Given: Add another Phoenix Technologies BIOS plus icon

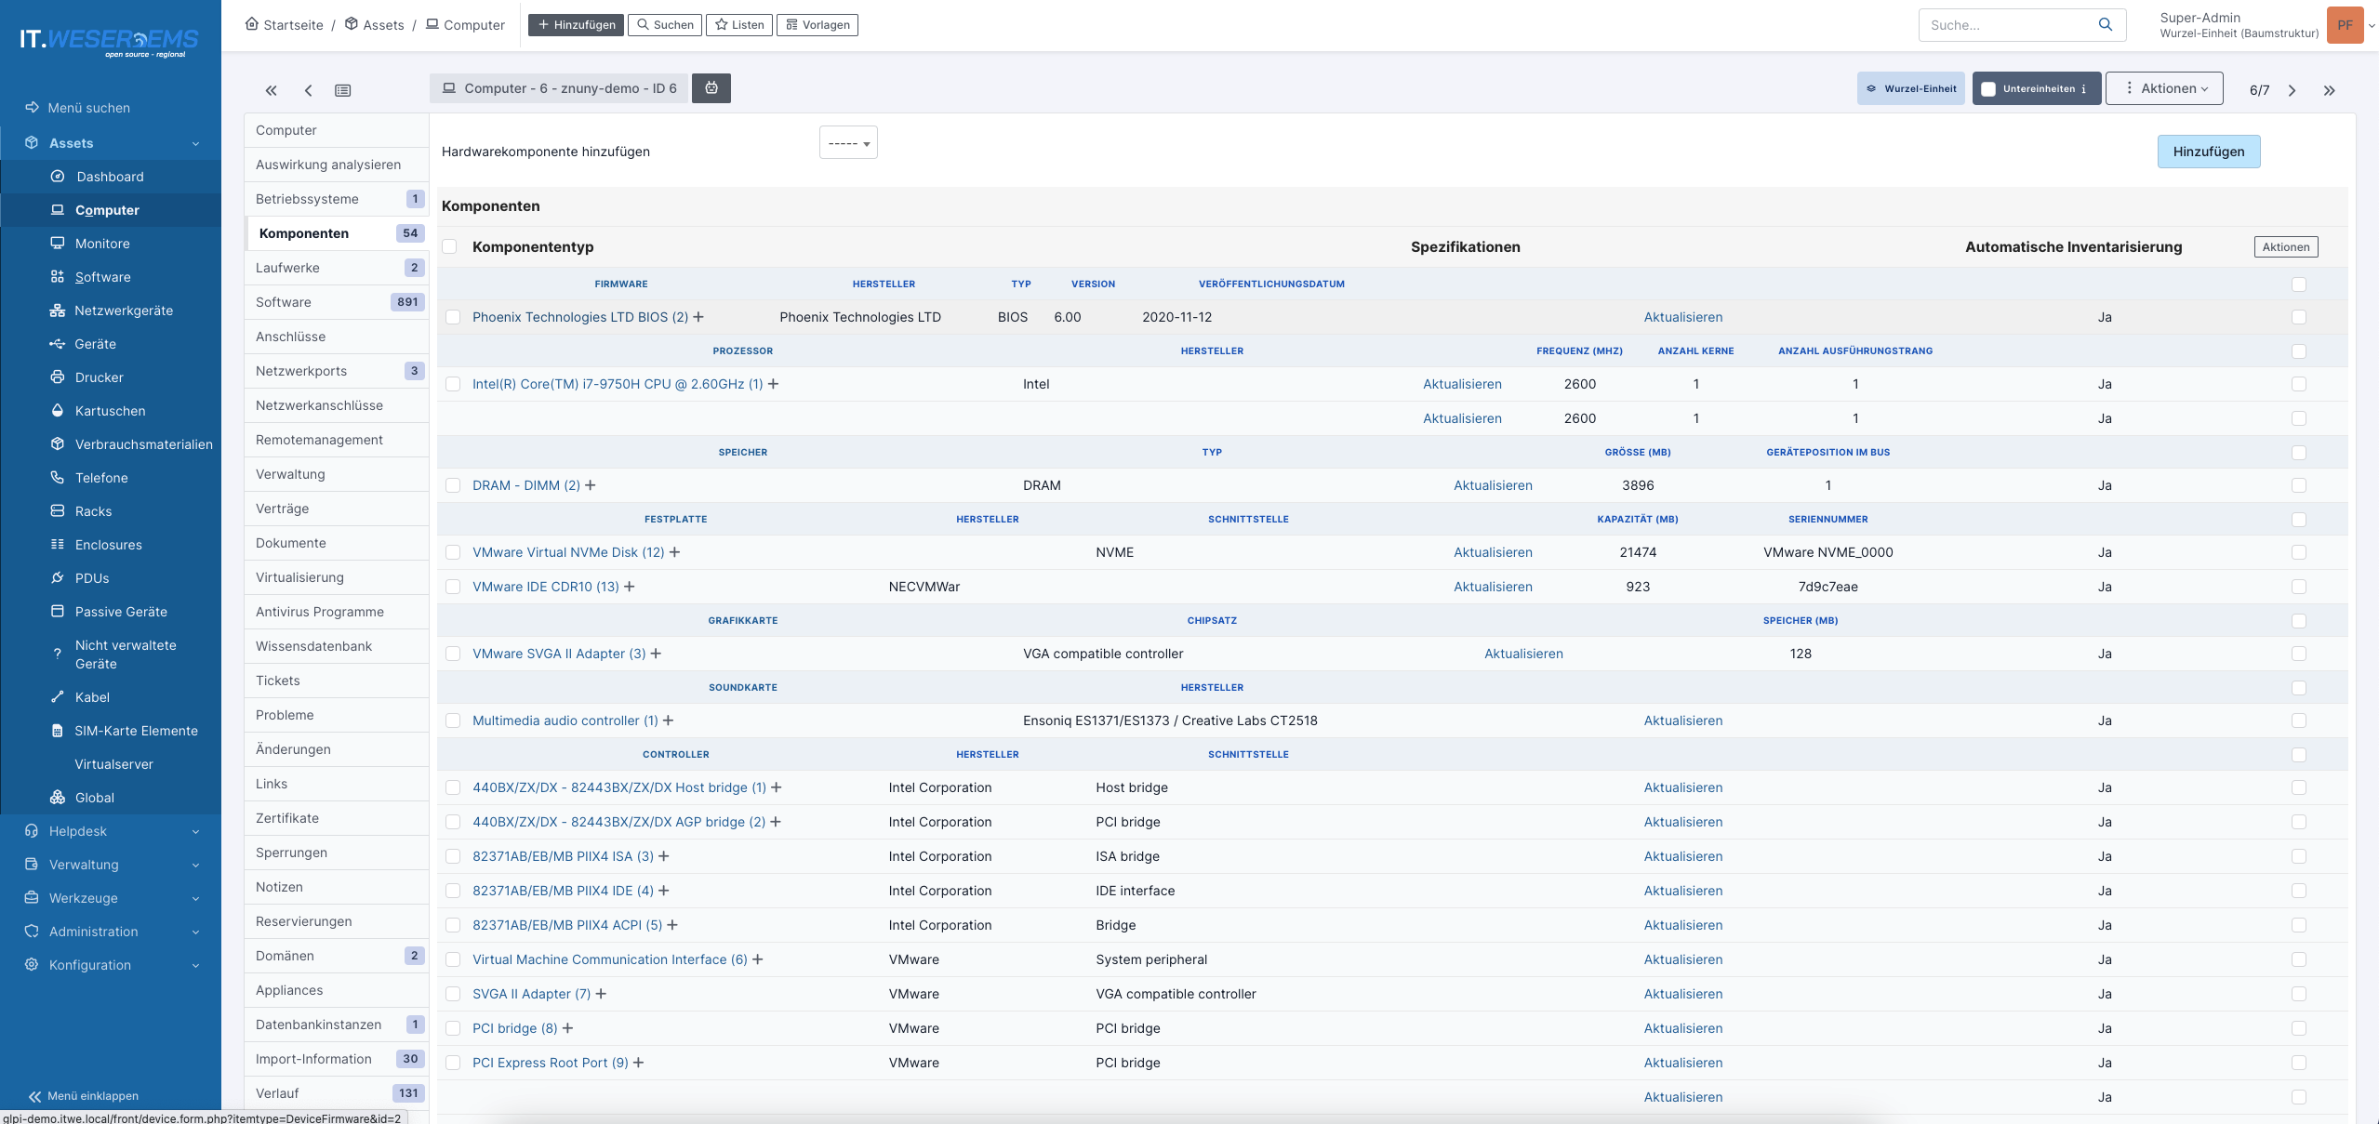Looking at the screenshot, I should [x=698, y=317].
